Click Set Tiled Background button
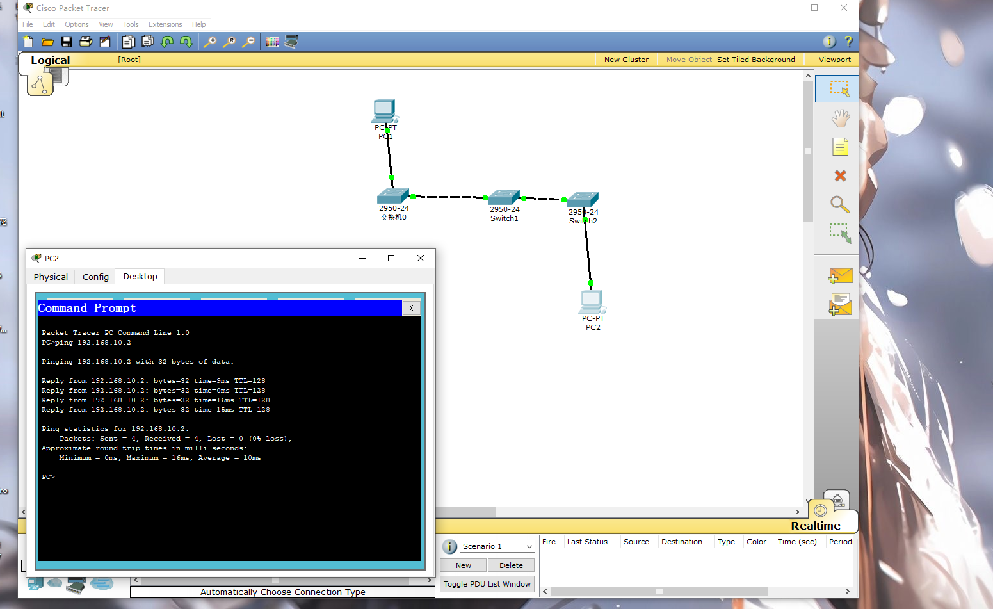This screenshot has height=609, width=993. [756, 60]
